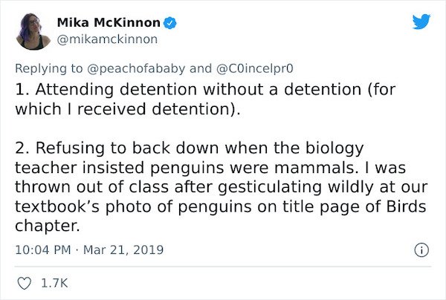The width and height of the screenshot is (446, 300).
Task: Click the line starting '1. Attending detention'
Action: pos(205,90)
